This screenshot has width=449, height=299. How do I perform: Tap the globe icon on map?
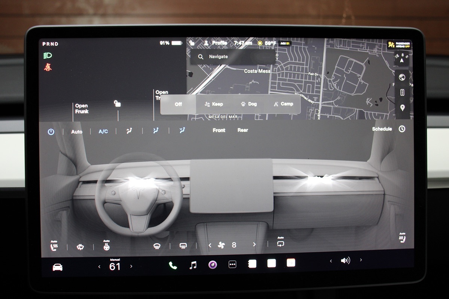(x=402, y=77)
